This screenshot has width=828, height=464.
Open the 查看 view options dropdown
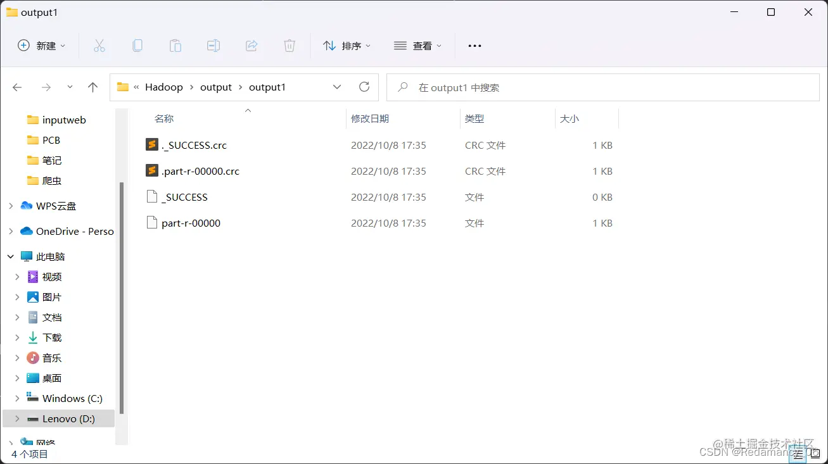(x=417, y=45)
